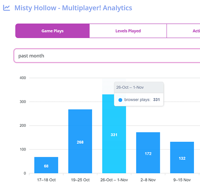Click the Misty Hollow Multiplayer Analytics title
The image size is (200, 188).
73,8
